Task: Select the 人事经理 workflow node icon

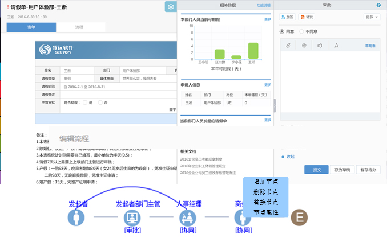Action: coord(189,218)
